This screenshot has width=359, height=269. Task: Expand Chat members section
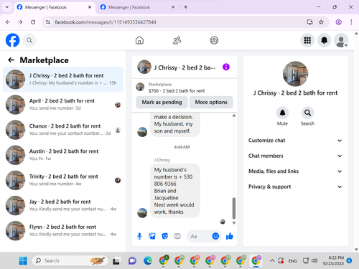pyautogui.click(x=295, y=156)
